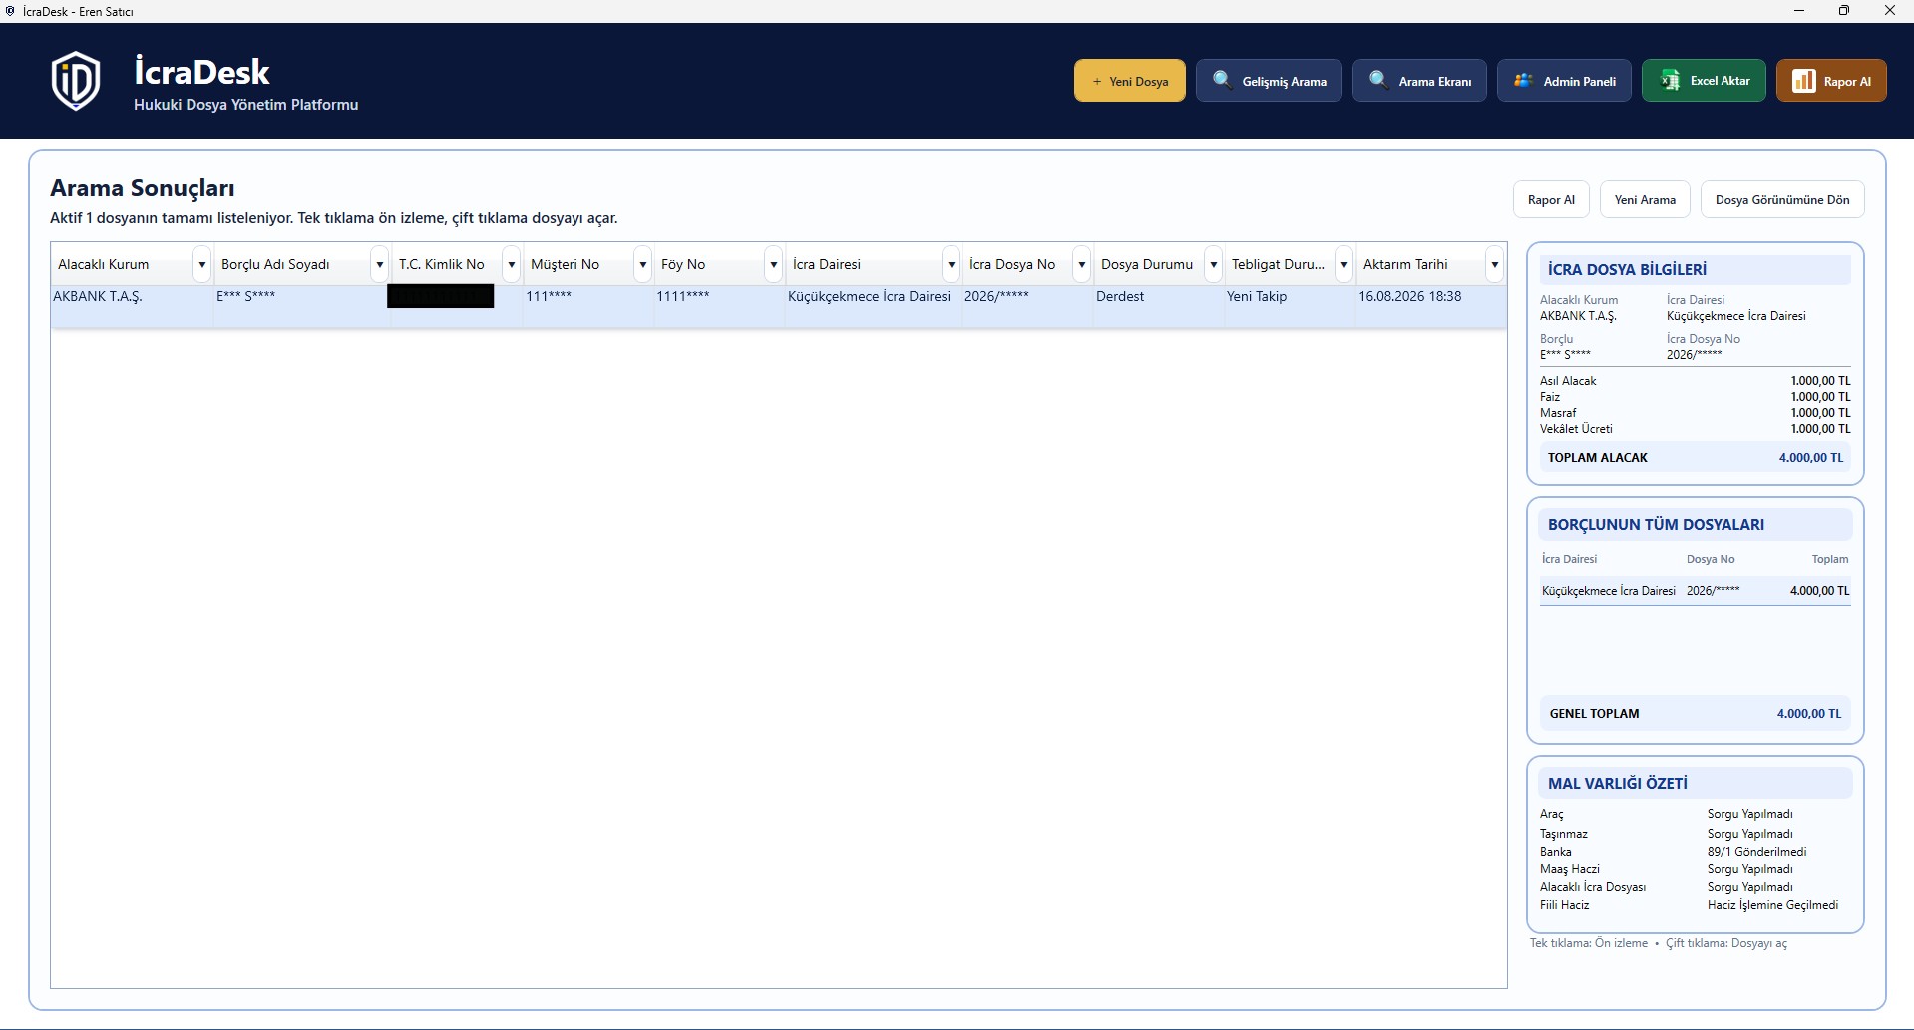
Task: Create a new file with Yeni Dosya
Action: [x=1130, y=81]
